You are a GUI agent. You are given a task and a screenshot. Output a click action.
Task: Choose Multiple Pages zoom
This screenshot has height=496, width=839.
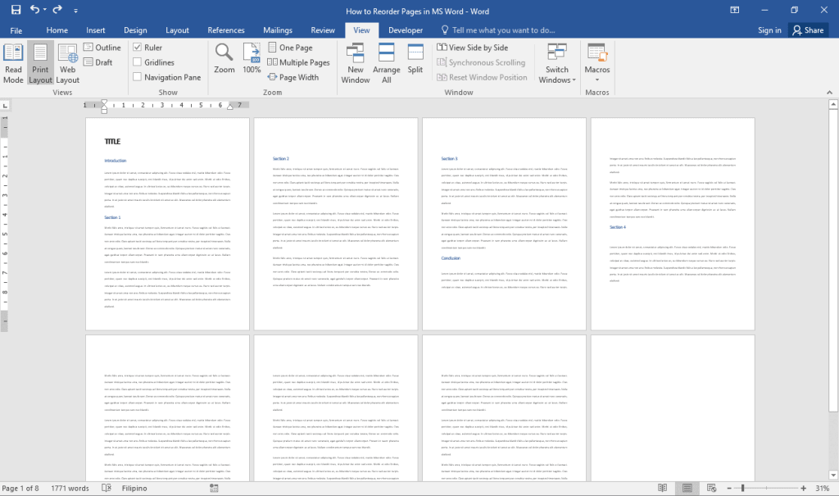298,62
